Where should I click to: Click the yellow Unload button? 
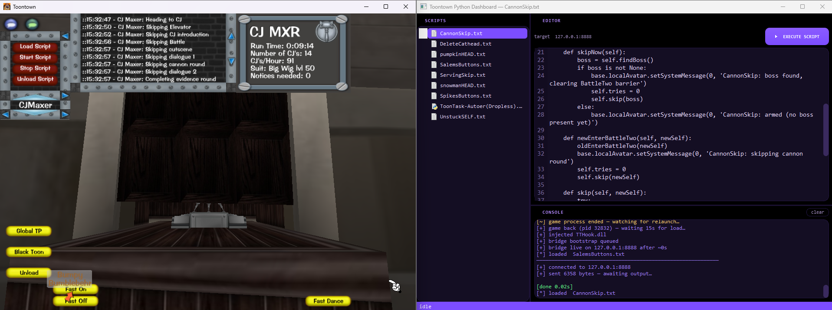coord(29,273)
